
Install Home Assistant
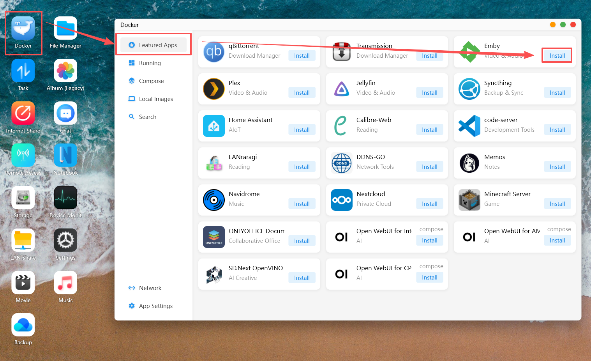(x=302, y=129)
